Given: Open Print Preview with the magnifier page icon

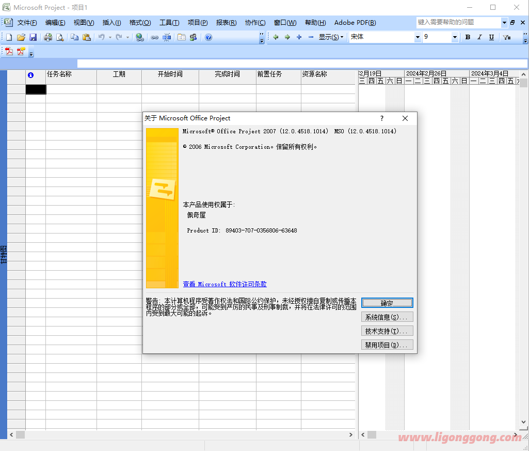Looking at the screenshot, I should click(60, 37).
